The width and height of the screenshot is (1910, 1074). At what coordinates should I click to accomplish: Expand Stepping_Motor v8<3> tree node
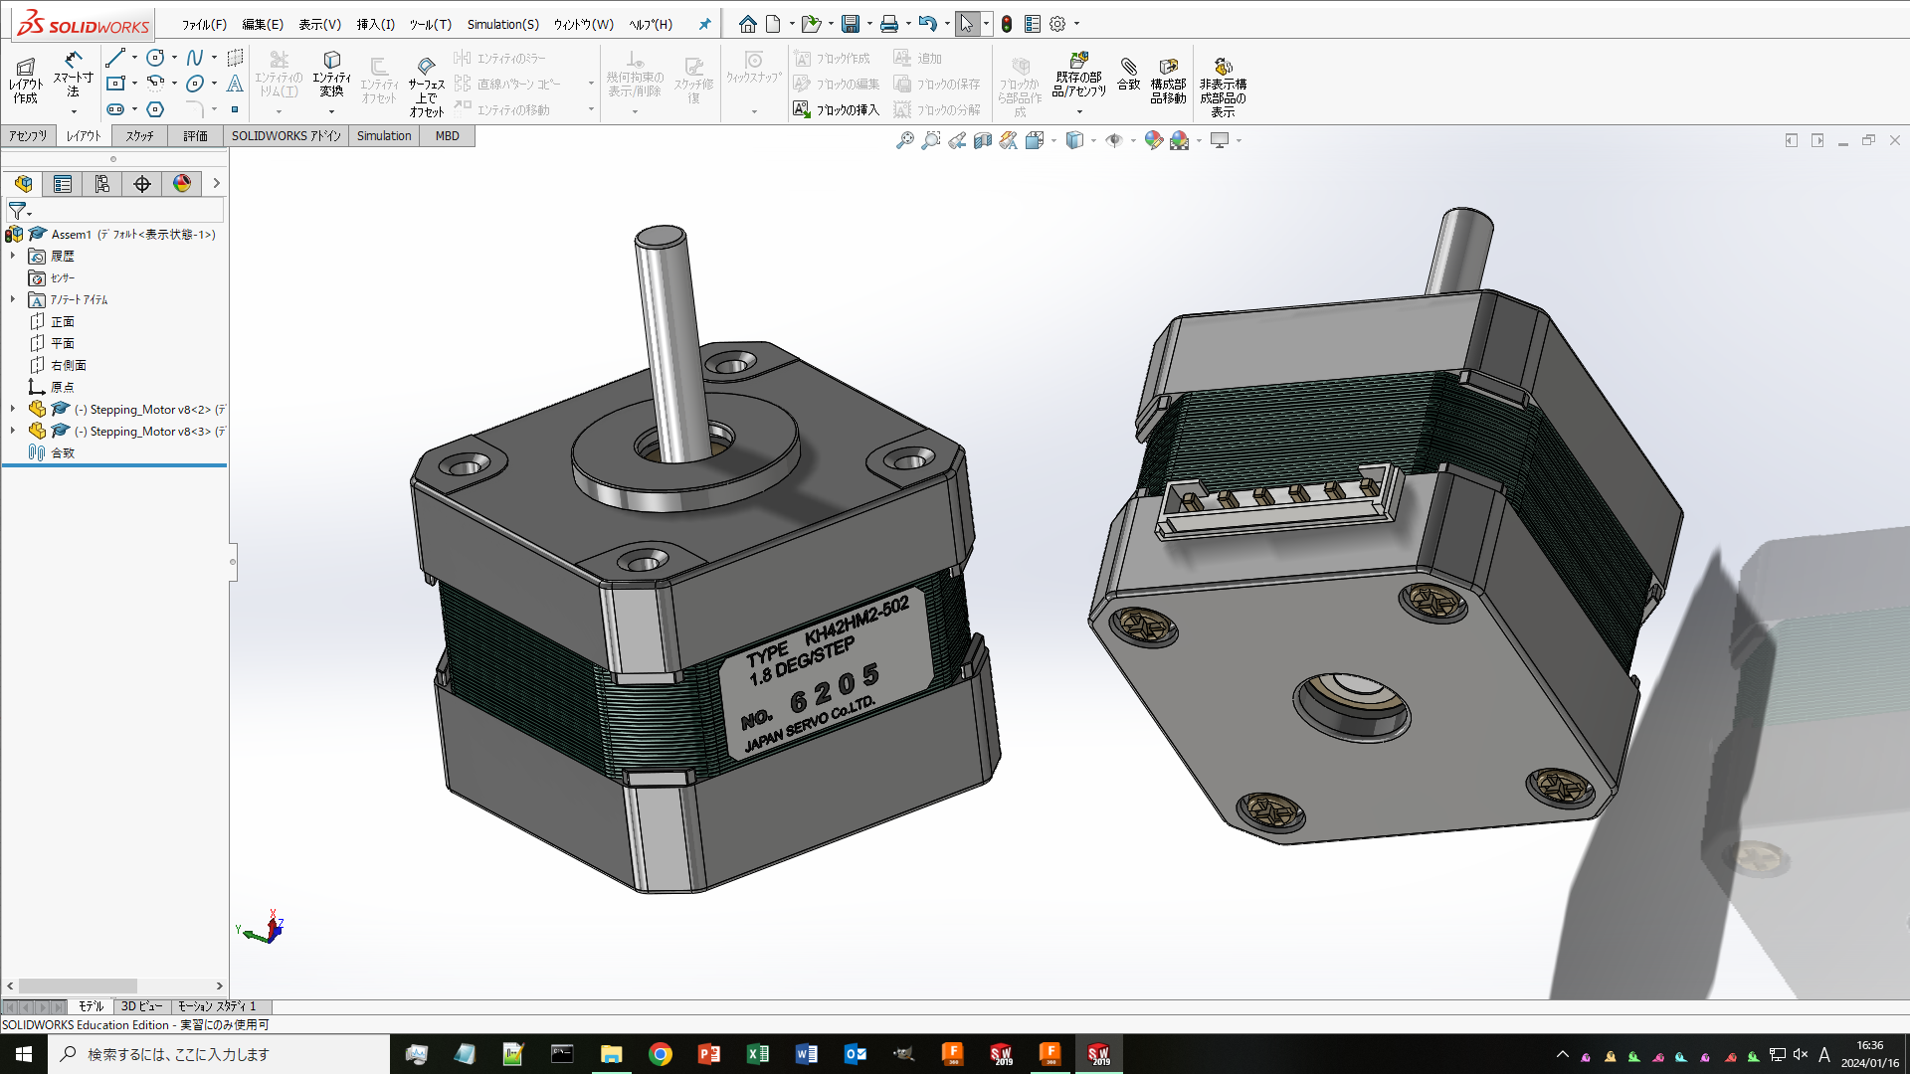[13, 431]
